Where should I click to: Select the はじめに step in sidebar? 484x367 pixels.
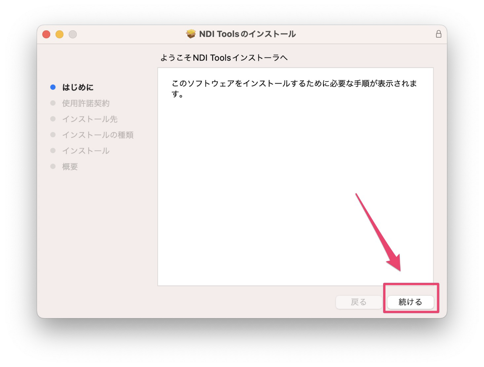point(78,87)
